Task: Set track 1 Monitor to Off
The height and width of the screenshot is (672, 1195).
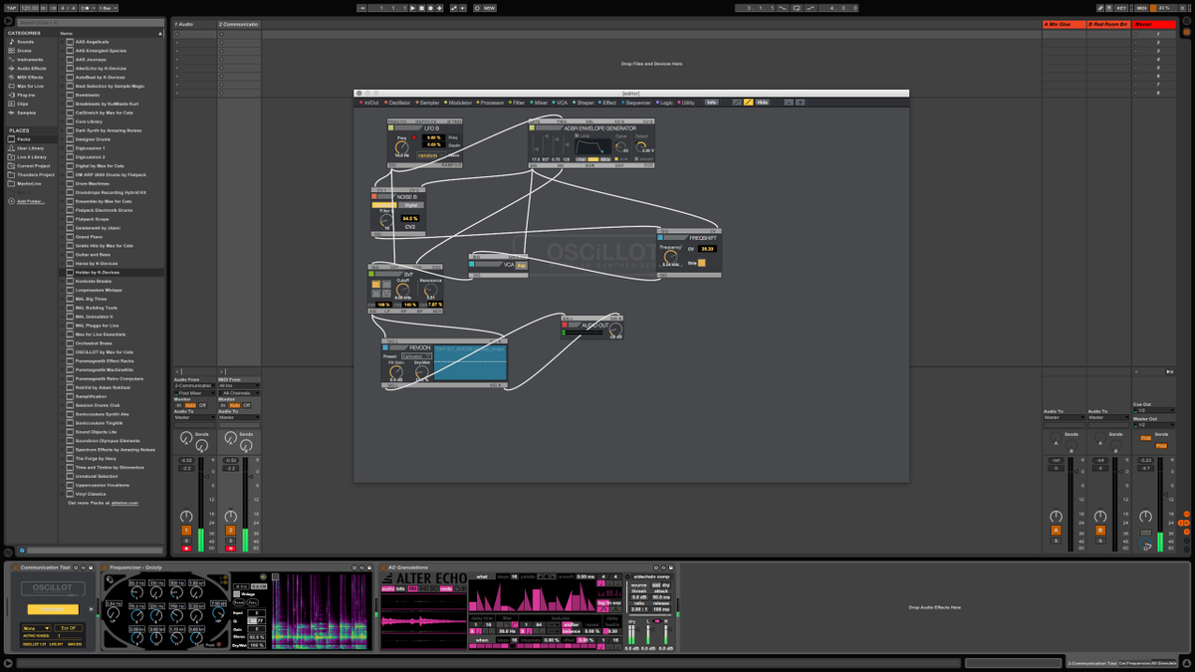Action: 202,405
